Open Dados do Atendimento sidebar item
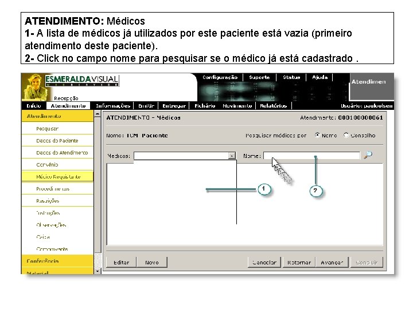The height and width of the screenshot is (309, 413). pos(57,153)
